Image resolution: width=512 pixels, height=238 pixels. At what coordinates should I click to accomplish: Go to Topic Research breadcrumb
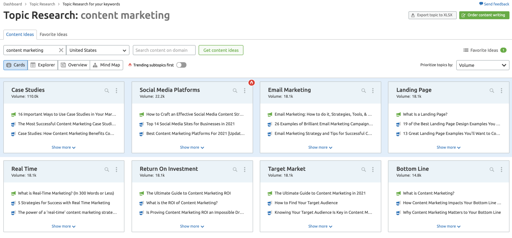point(42,4)
